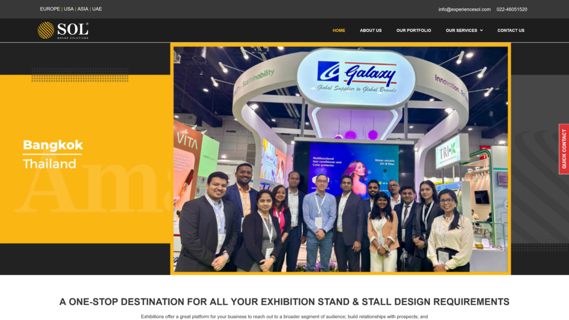Open the Home menu item
Image resolution: width=569 pixels, height=320 pixels.
point(338,31)
